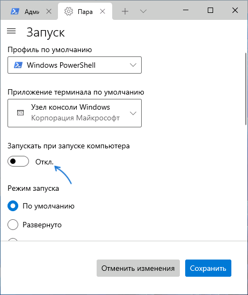Open the new tab profiles dropdown arrow
The image size is (248, 295).
point(143,11)
